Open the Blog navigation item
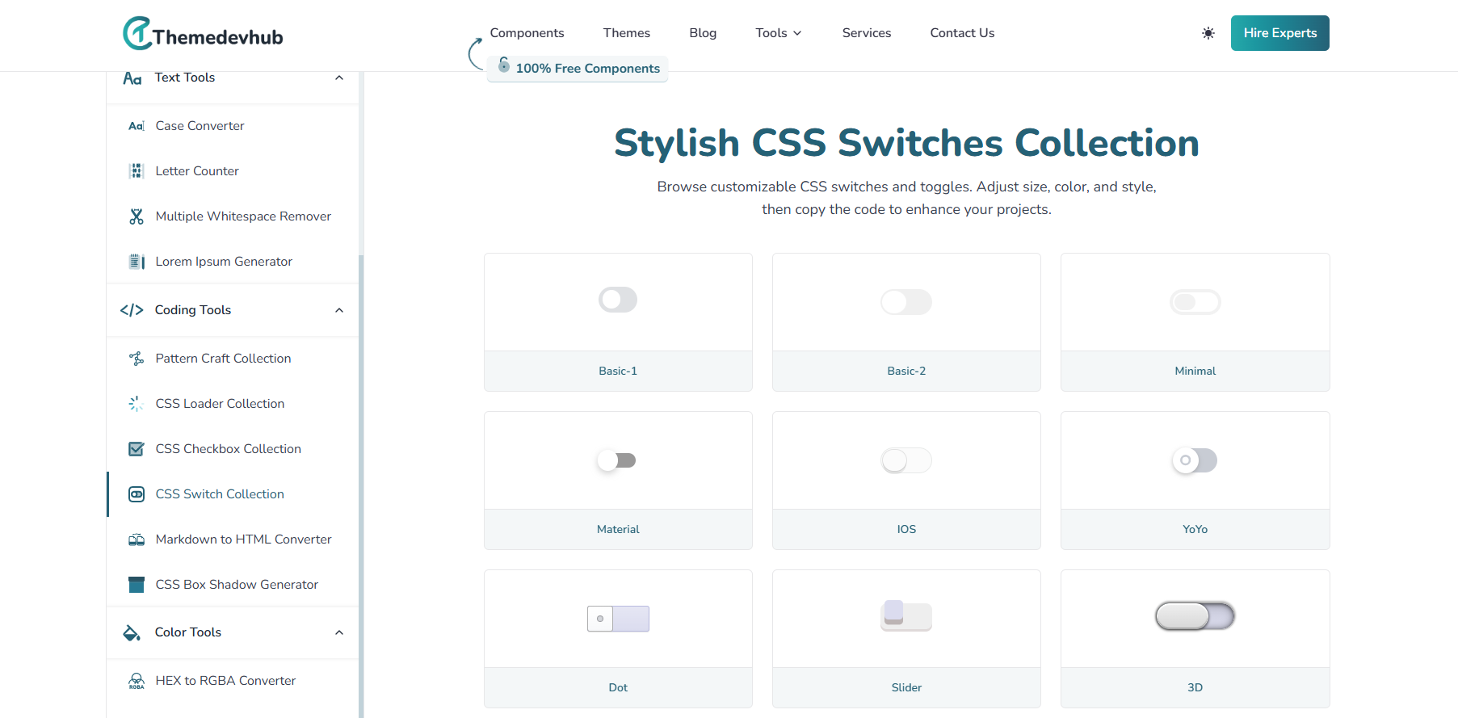 click(702, 33)
